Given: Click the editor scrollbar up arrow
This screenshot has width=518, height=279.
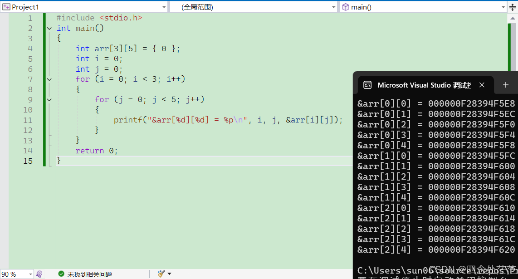Looking at the screenshot, I should 513,18.
